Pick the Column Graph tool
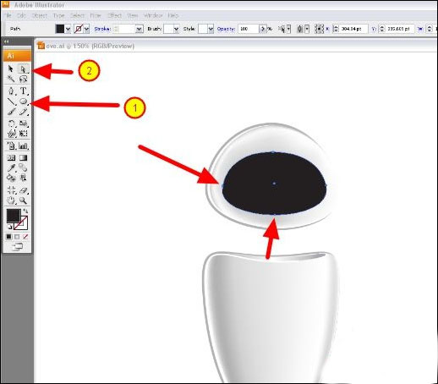This screenshot has height=384, width=438. point(24,145)
